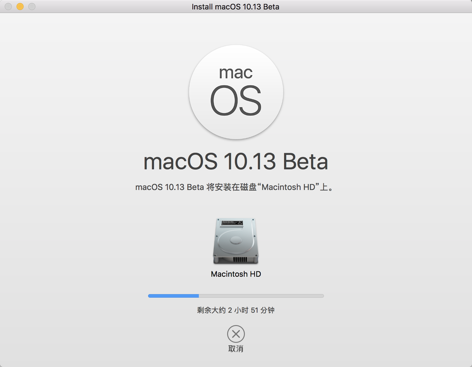Click the macOS 10.13 Beta heading
472x367 pixels.
[x=236, y=162]
